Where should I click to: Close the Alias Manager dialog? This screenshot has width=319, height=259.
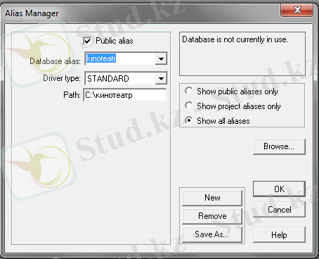[x=297, y=10]
